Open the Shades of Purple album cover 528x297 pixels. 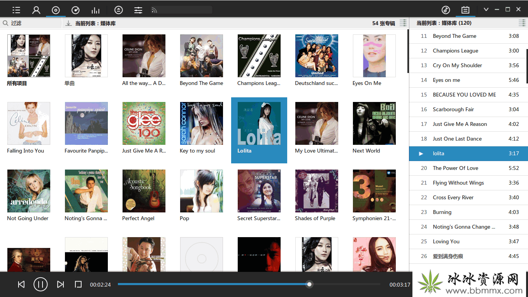[317, 191]
